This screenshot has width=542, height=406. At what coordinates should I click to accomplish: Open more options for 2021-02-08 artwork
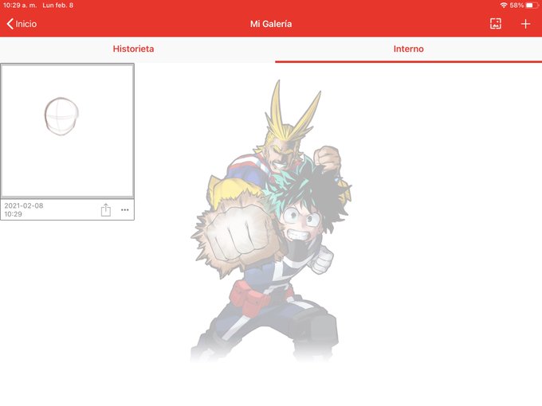tap(125, 209)
